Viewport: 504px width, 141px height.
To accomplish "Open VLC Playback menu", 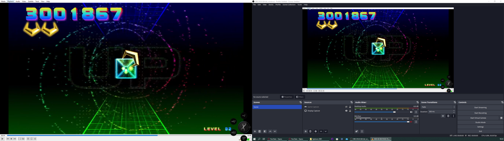I will [x=11, y=1].
